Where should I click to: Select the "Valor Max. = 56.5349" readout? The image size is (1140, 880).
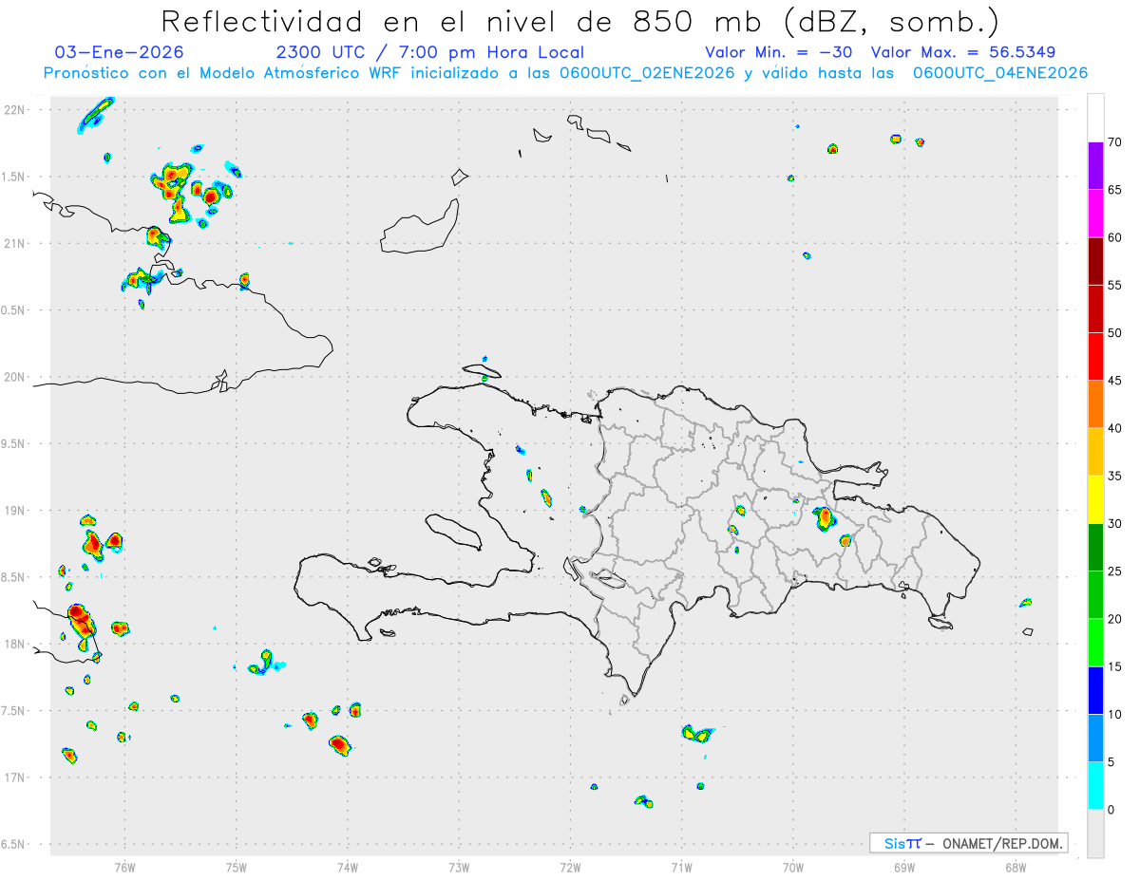pyautogui.click(x=963, y=52)
